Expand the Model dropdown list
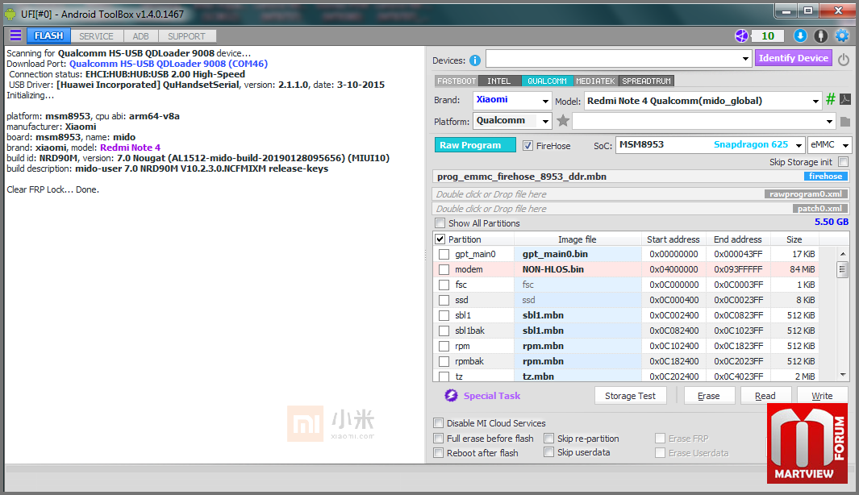This screenshot has width=859, height=495. click(815, 101)
